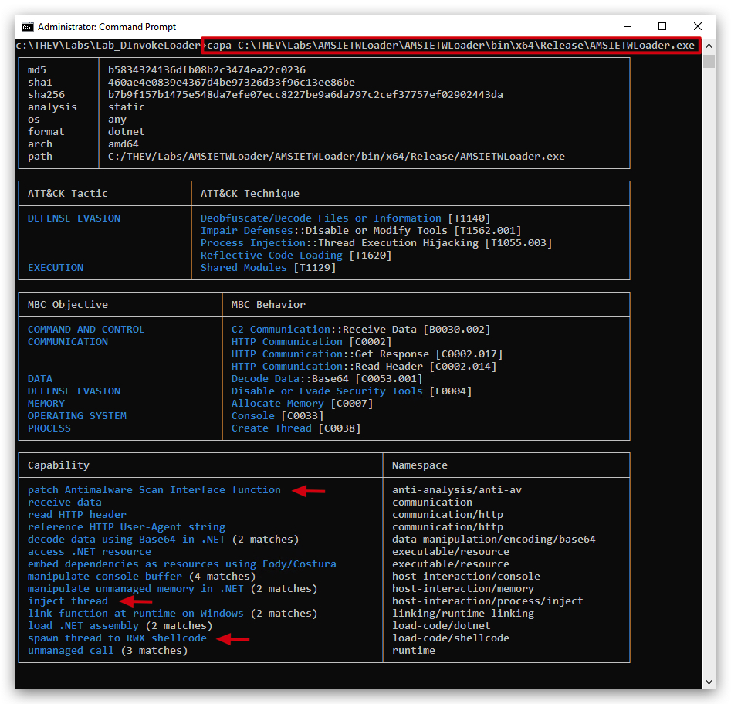The image size is (731, 704).
Task: Click the Command Prompt title bar icon
Action: [28, 27]
